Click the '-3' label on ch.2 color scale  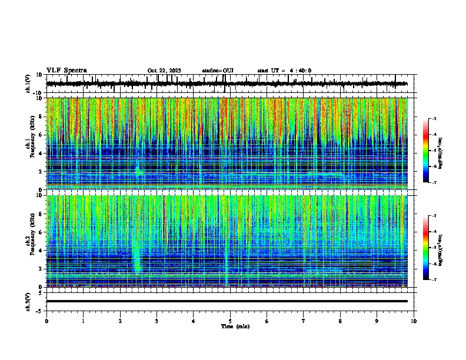[x=434, y=216]
